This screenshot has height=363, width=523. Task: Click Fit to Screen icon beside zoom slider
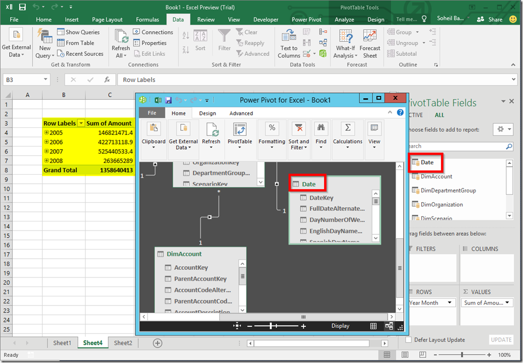(237, 326)
